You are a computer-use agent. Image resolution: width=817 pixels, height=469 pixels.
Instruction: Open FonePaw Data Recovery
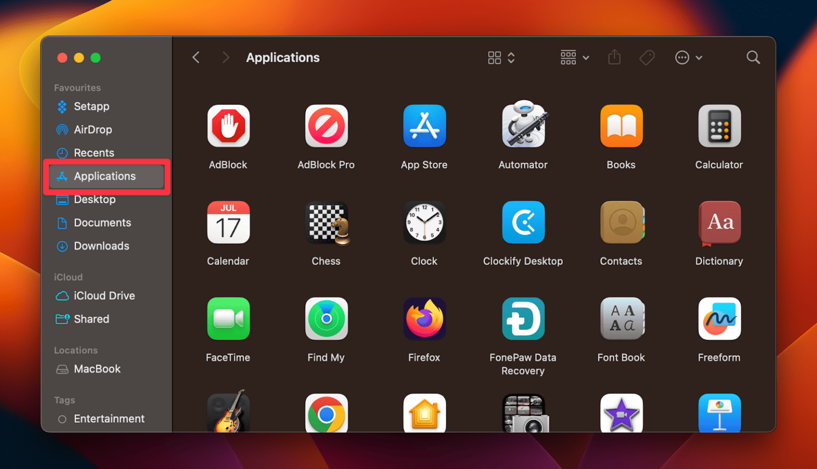point(523,319)
